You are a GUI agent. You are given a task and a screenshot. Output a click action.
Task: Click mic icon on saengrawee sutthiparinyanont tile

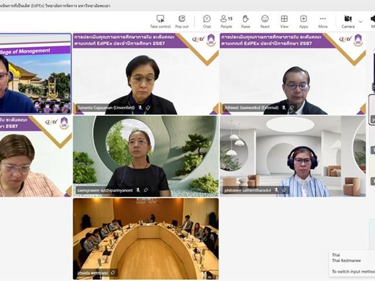(x=138, y=190)
